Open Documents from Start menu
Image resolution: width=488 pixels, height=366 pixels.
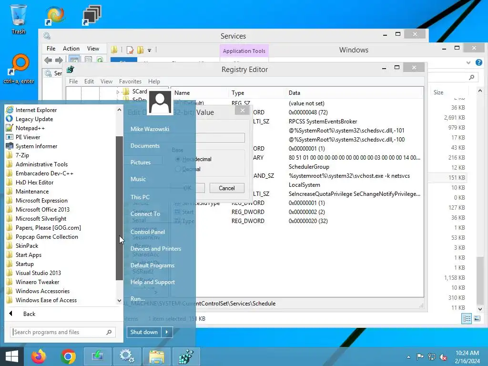pyautogui.click(x=145, y=146)
